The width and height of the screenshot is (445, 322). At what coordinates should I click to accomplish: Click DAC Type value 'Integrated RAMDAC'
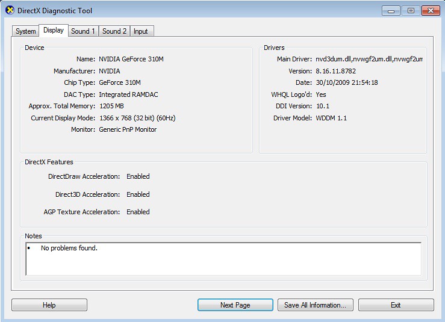tap(128, 94)
